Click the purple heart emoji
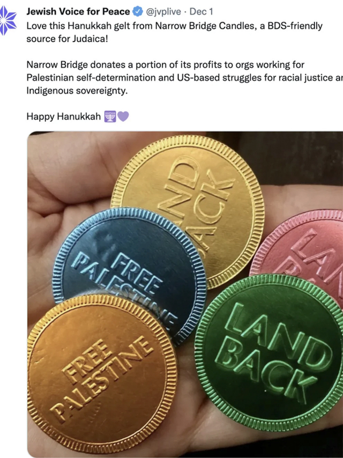The height and width of the screenshot is (458, 343). [x=123, y=116]
